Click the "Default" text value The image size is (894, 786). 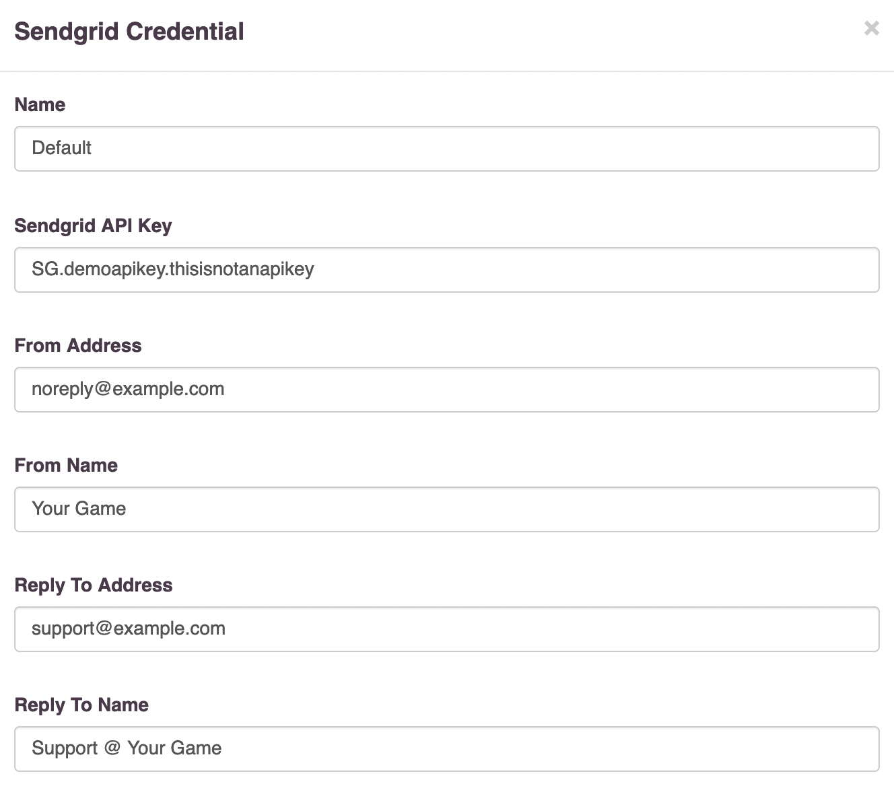pyautogui.click(x=61, y=148)
